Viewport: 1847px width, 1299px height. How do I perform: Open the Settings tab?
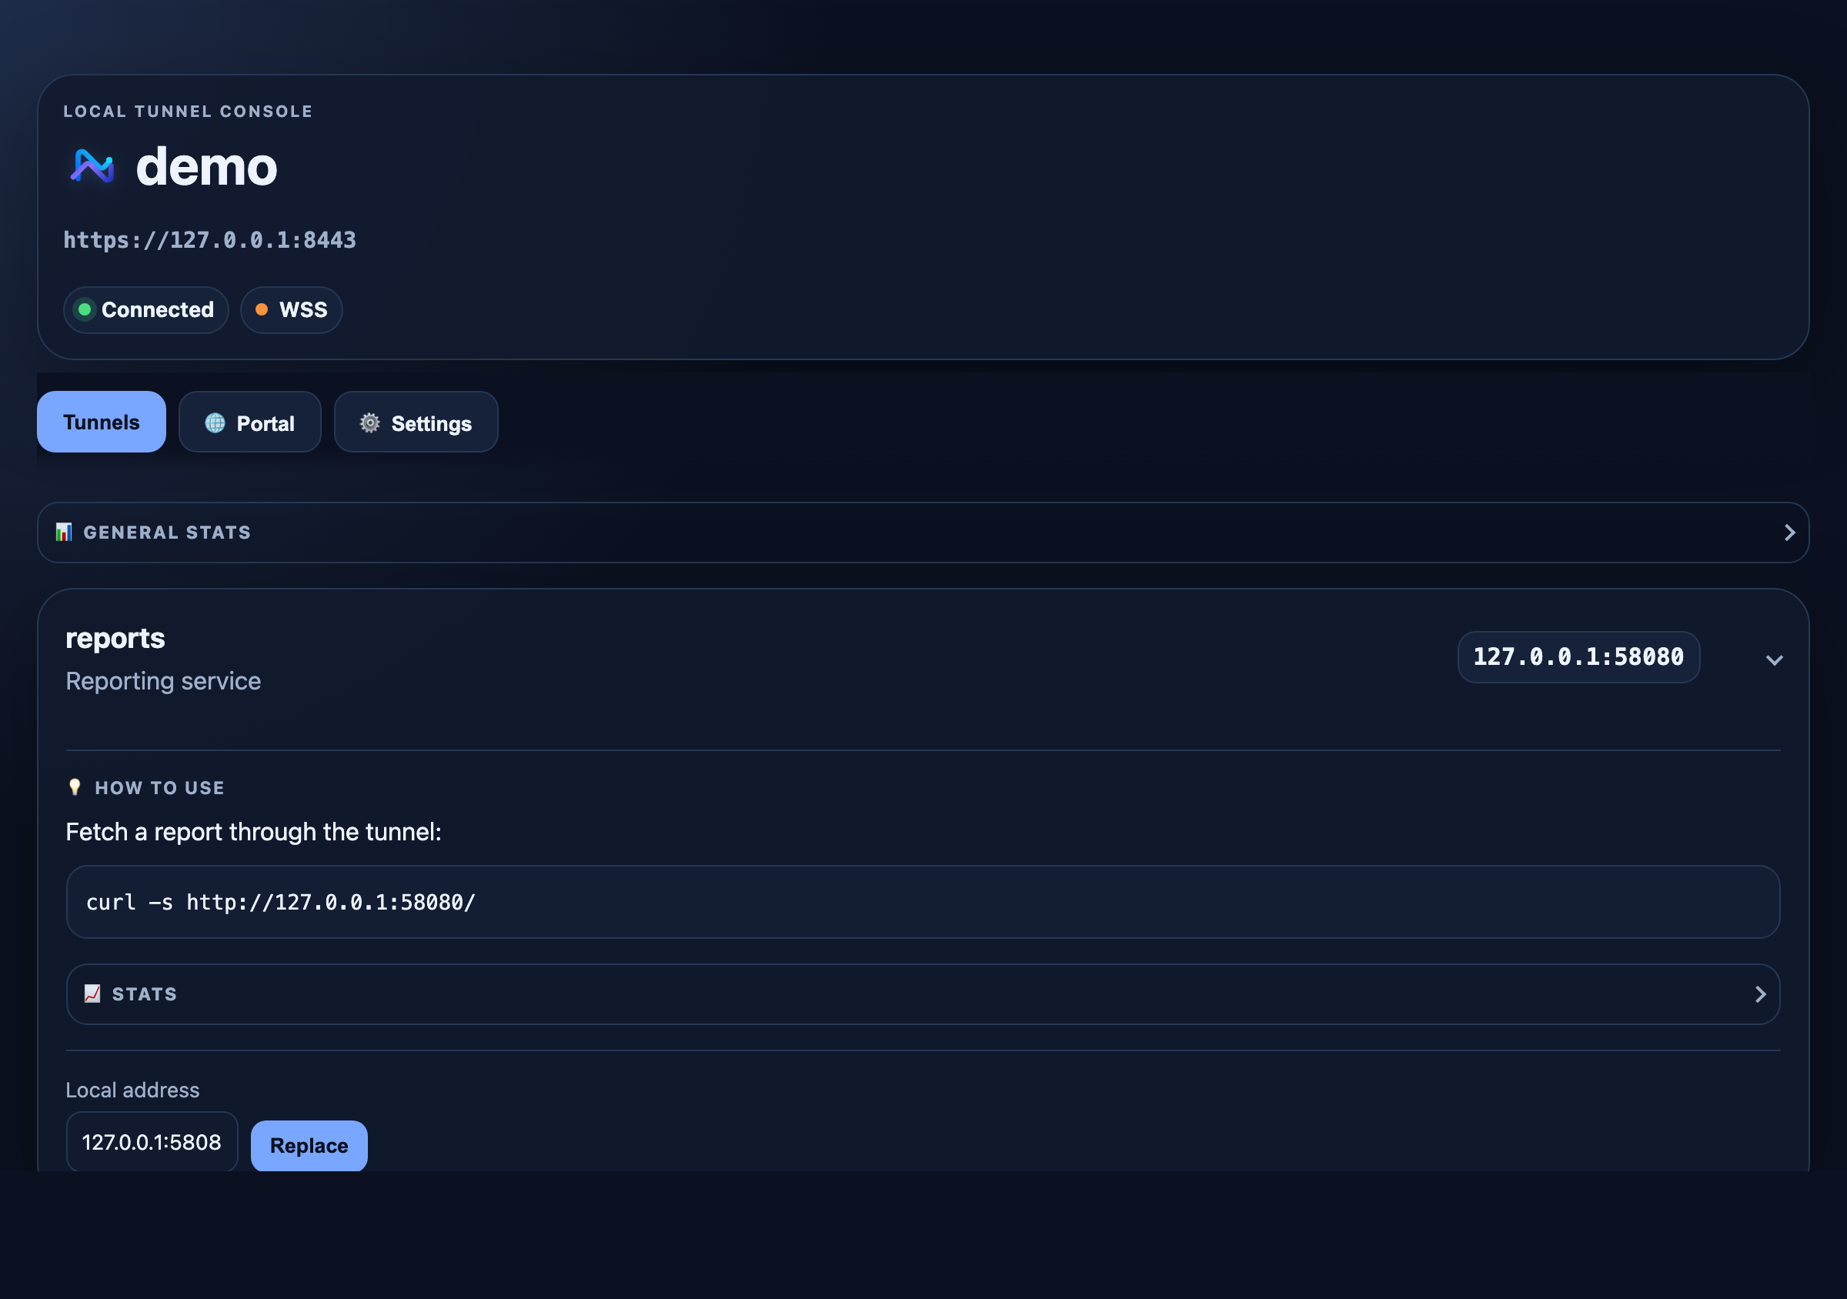pyautogui.click(x=416, y=422)
